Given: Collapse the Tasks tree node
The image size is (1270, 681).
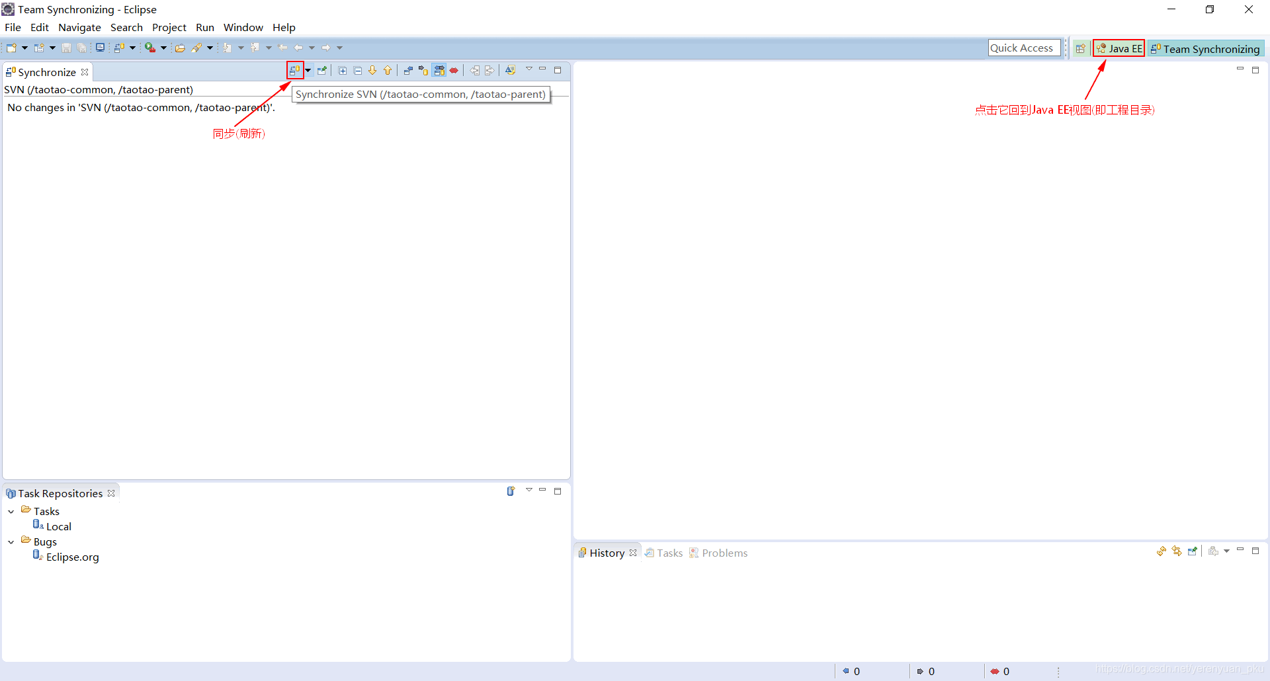Looking at the screenshot, I should [11, 512].
